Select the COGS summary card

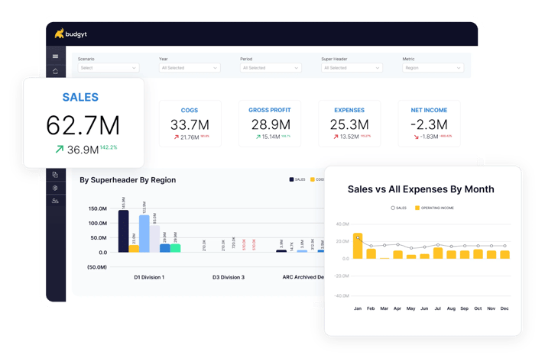pyautogui.click(x=190, y=124)
